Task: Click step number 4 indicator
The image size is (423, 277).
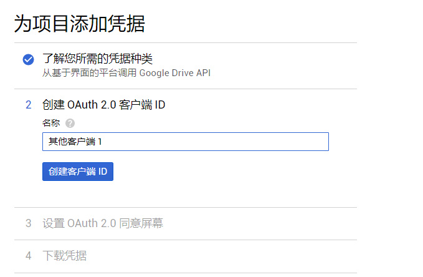Action: (x=28, y=256)
